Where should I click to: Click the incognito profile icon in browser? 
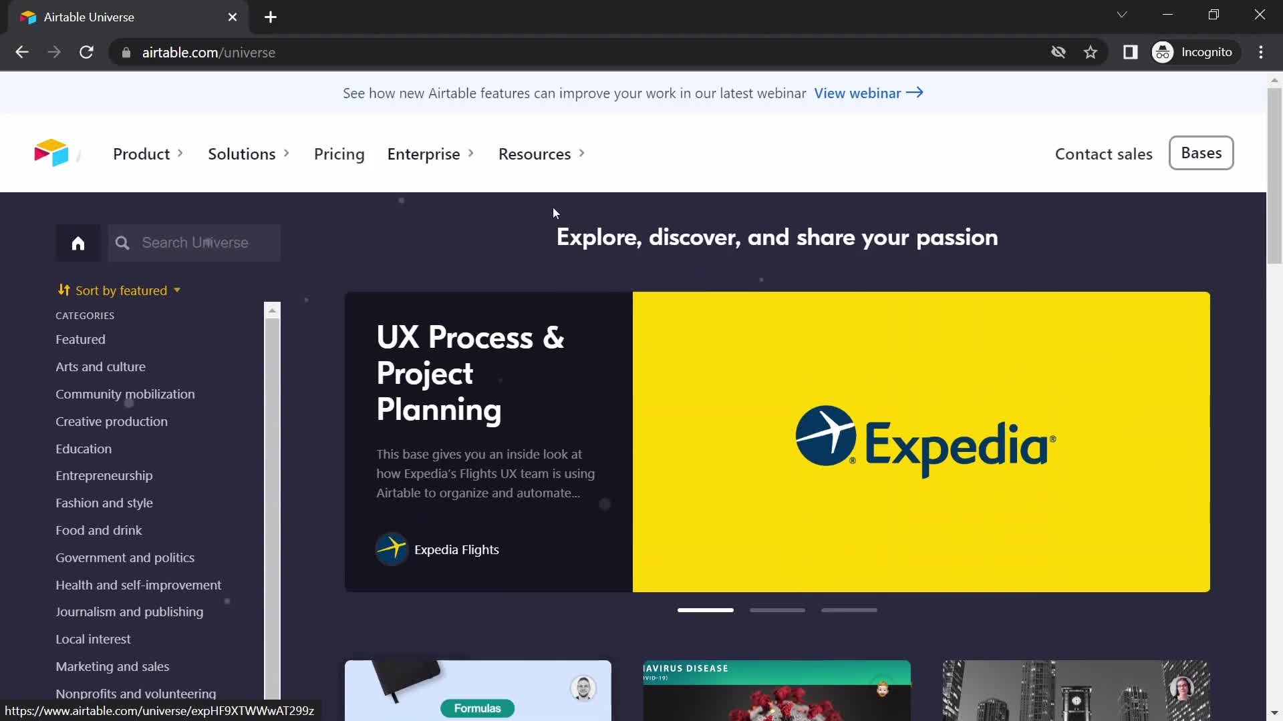pos(1164,52)
